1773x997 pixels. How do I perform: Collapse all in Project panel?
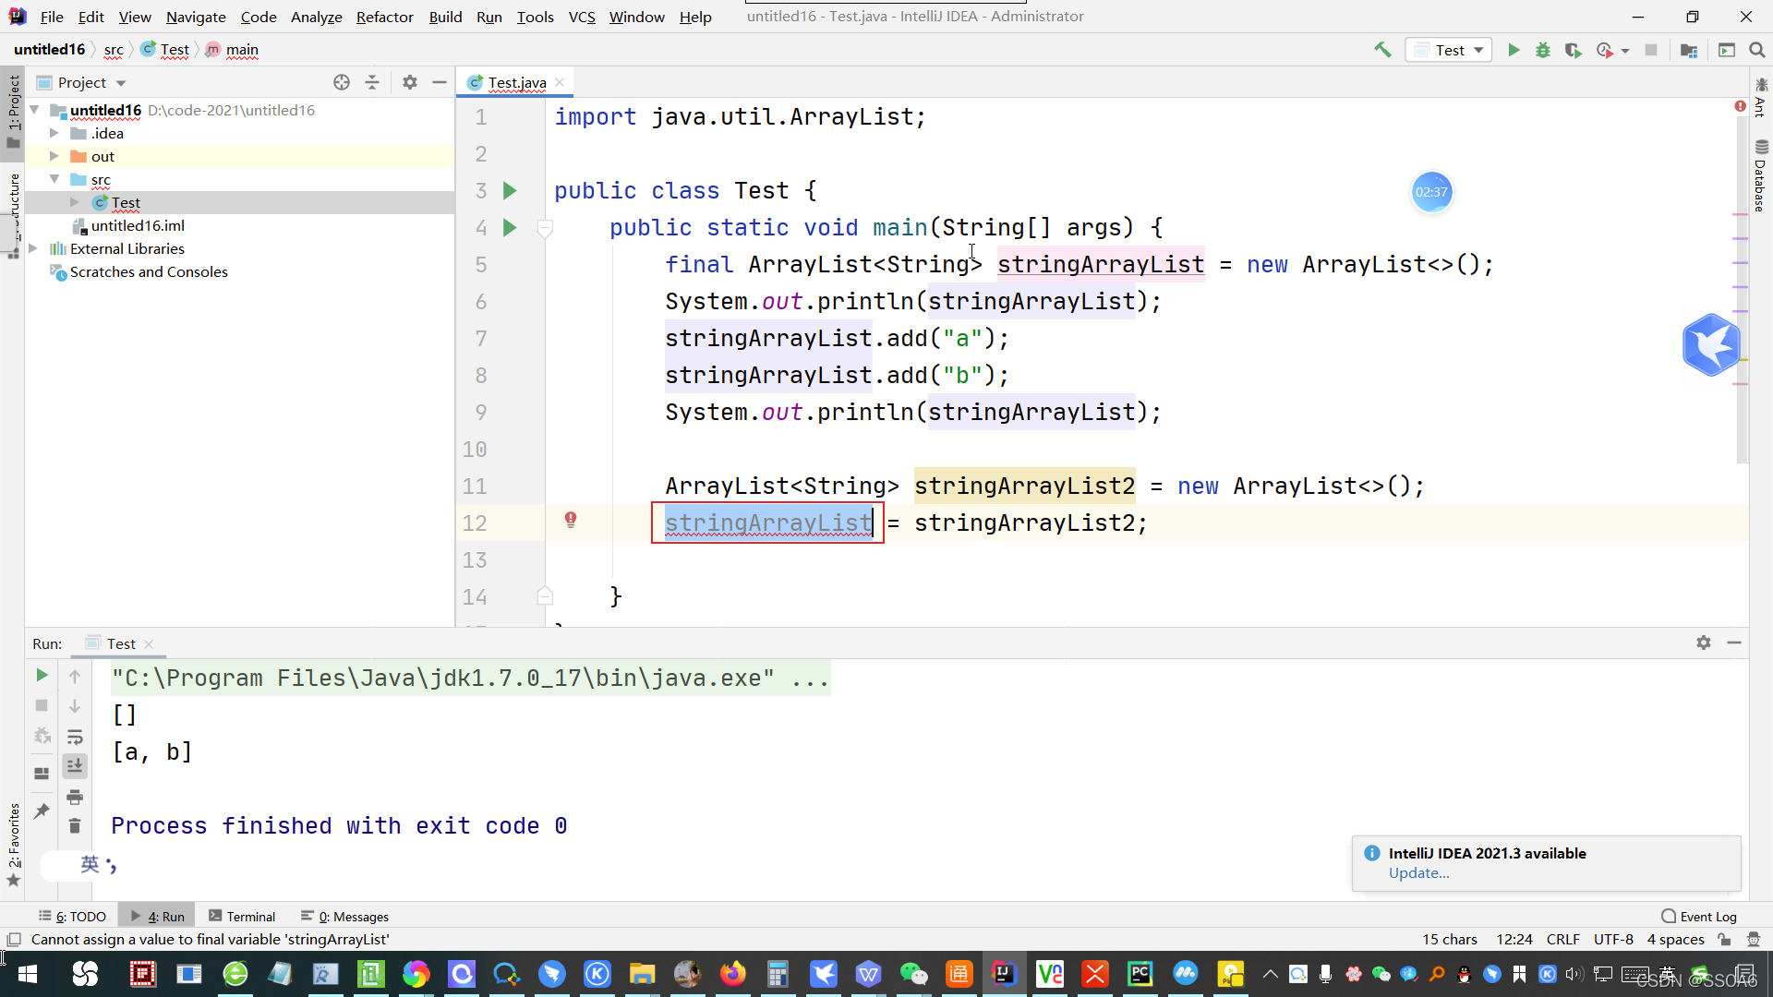coord(372,82)
